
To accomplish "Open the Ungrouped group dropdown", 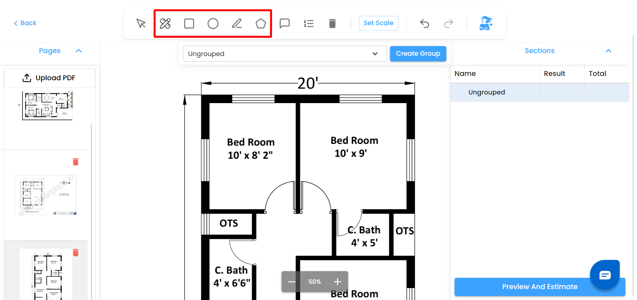I will pos(285,54).
